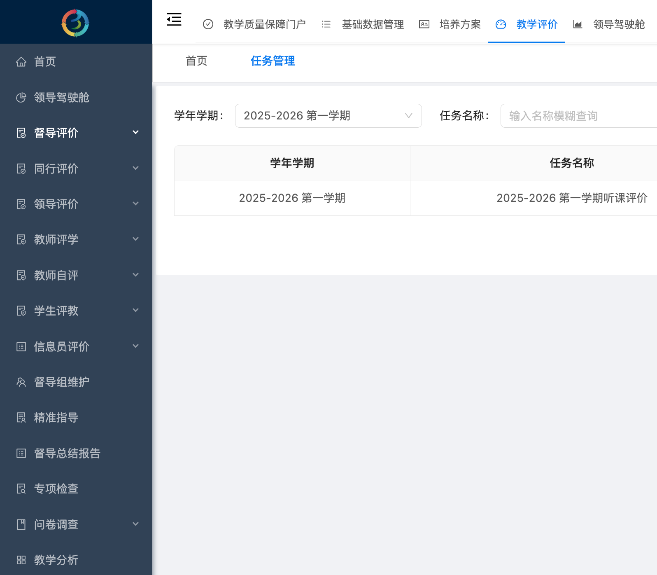
Task: Click the 精准指导 sidebar icon
Action: pos(21,418)
